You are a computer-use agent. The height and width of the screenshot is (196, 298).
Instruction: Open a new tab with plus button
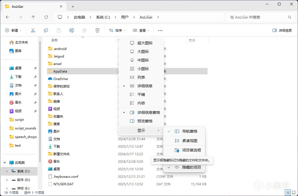click(73, 7)
